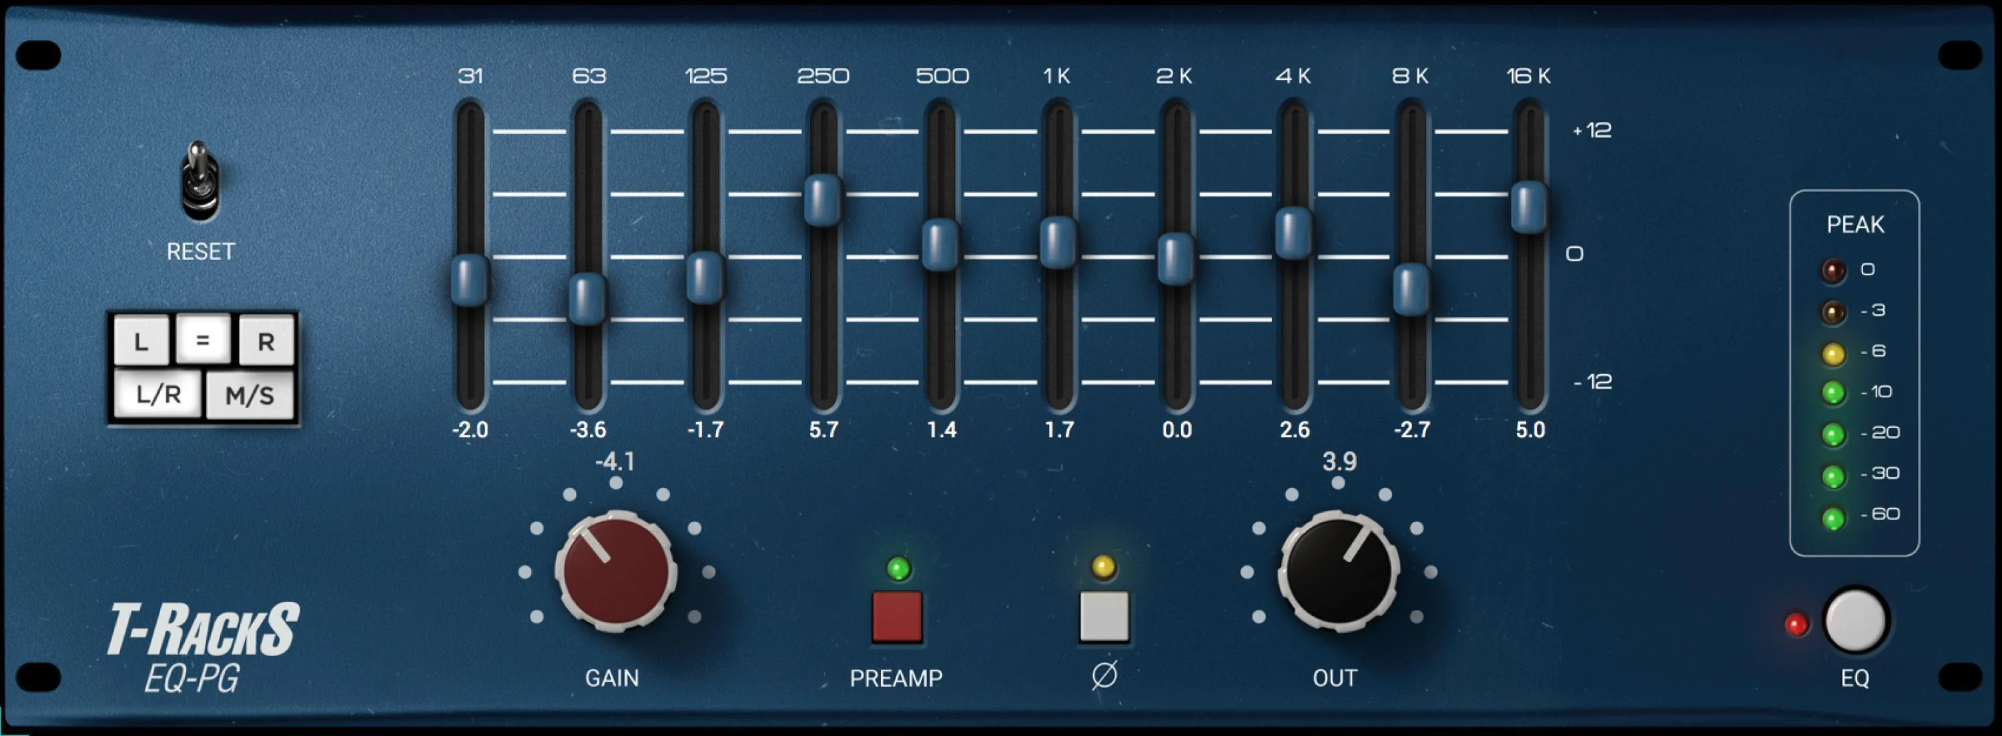Toggle the red PREAMP button

coord(897,617)
